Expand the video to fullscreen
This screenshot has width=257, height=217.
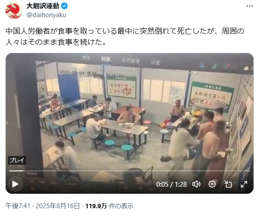(244, 184)
